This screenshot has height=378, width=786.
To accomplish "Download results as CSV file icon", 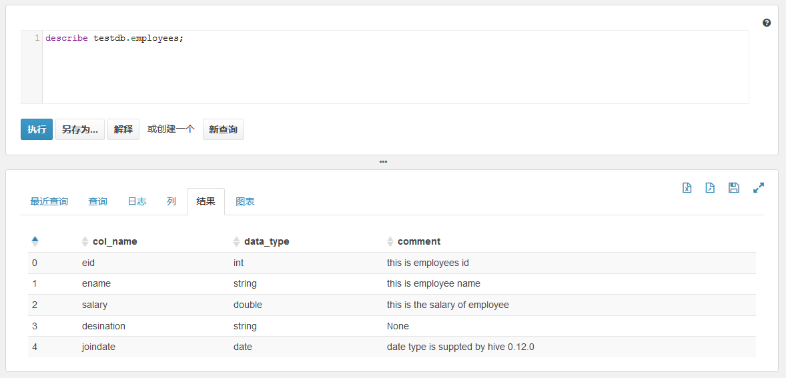I will pos(710,188).
